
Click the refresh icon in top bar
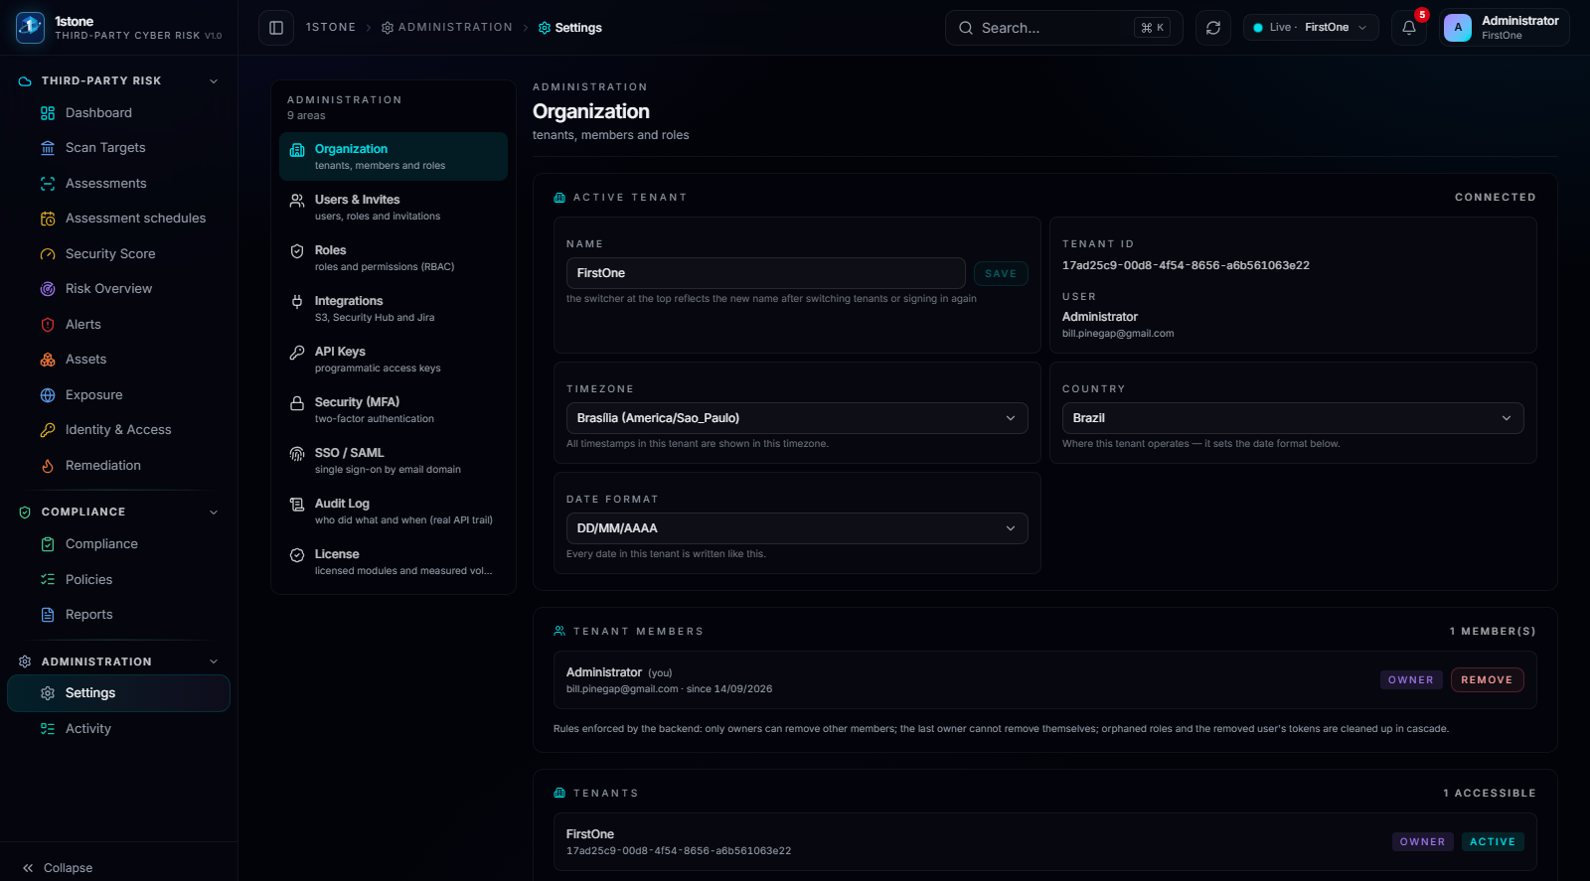(1213, 28)
